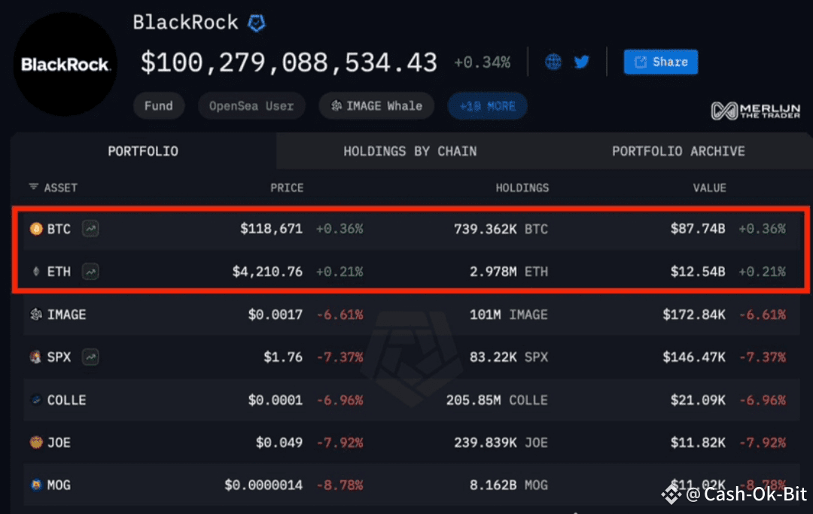
Task: Click the BTC coin icon
Action: pos(36,229)
